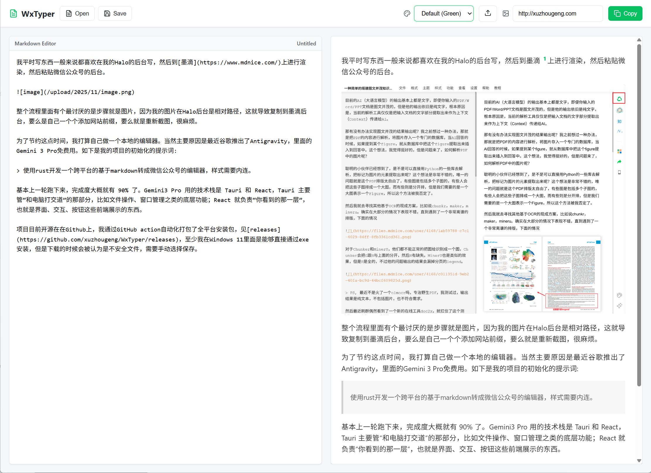Viewport: 651px width, 473px height.
Task: Click the preview scrollbar down arrow
Action: tap(639, 460)
